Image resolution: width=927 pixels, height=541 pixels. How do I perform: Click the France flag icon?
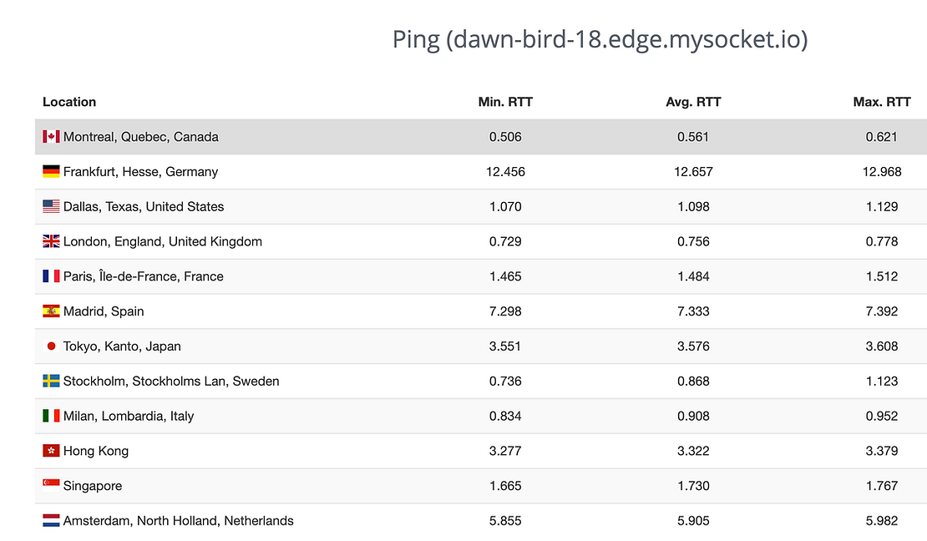[51, 276]
